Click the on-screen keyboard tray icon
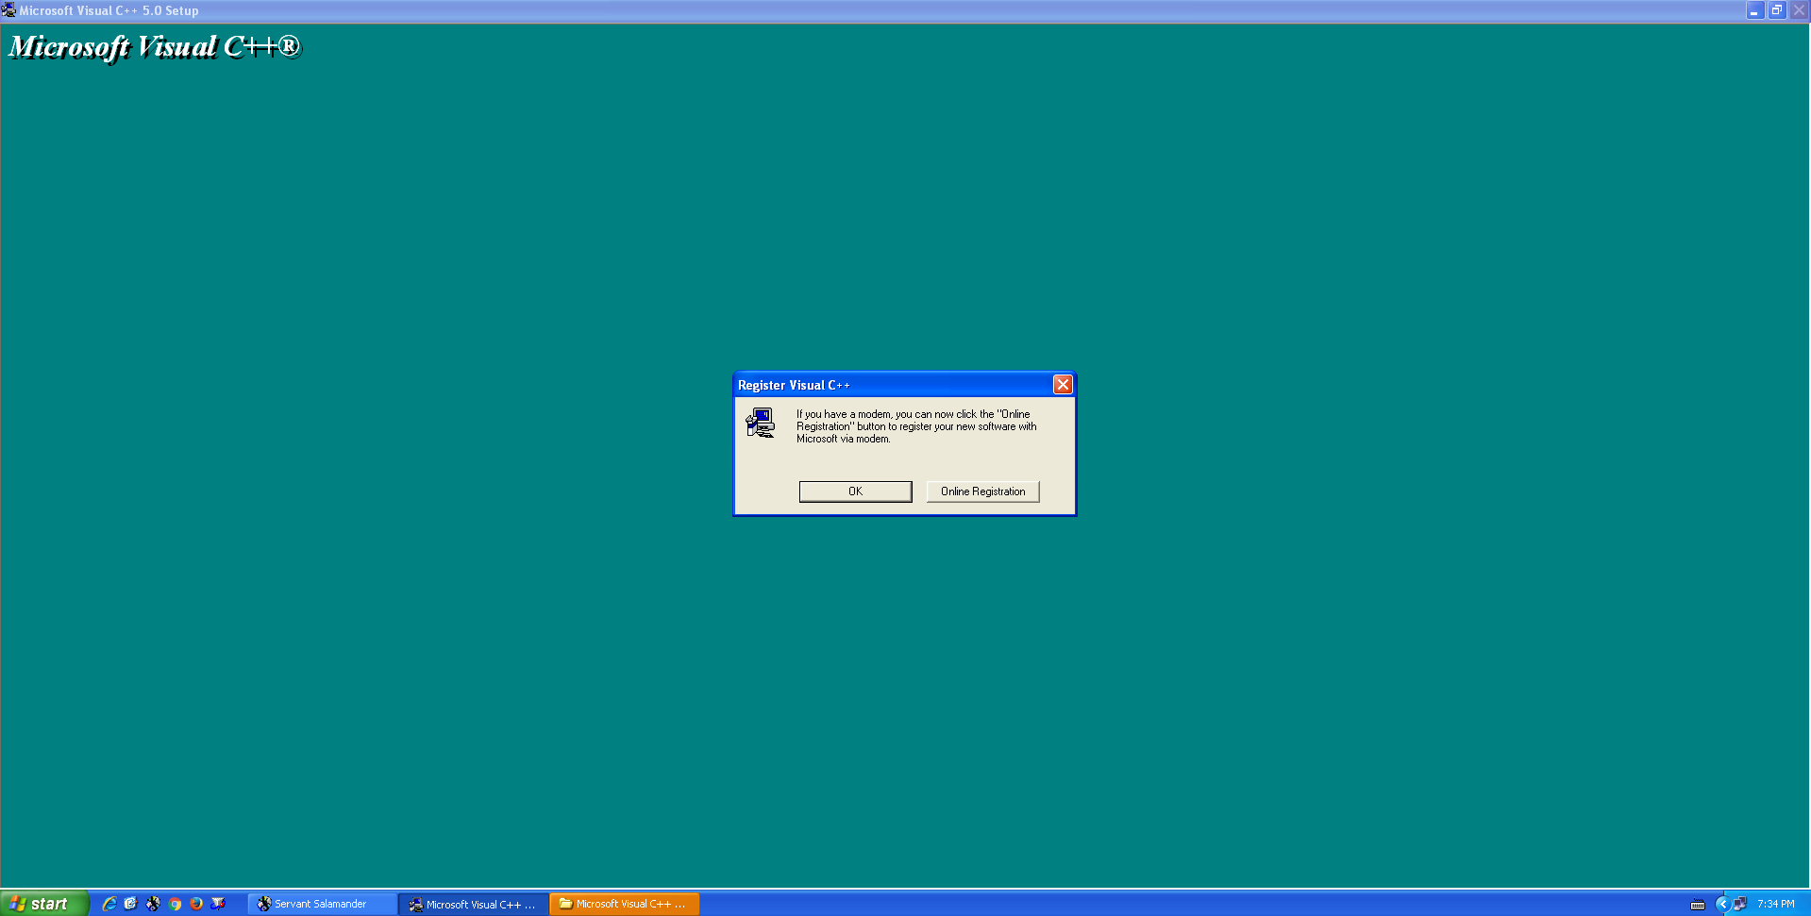The image size is (1811, 916). 1698,905
